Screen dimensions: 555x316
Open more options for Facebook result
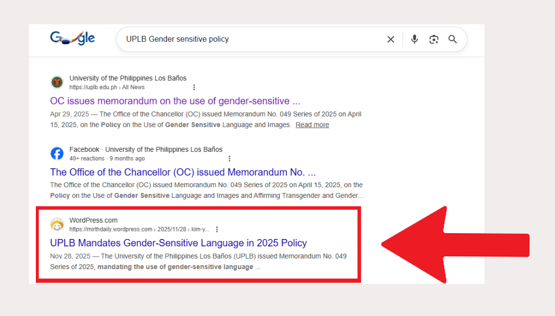coord(229,158)
